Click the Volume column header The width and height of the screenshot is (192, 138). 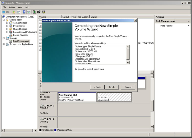[50, 17]
